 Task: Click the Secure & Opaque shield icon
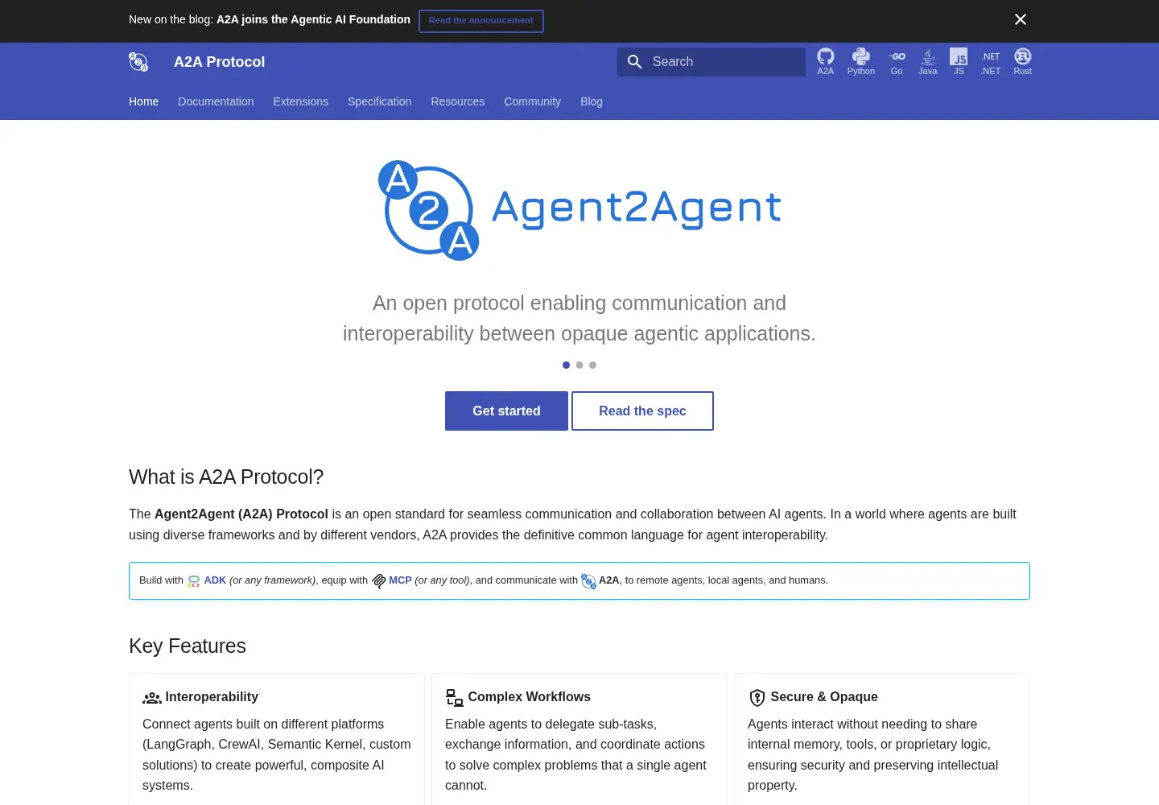[757, 698]
